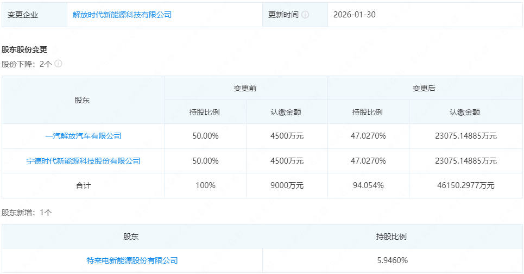Open 一汽解放汽车有限公司 shareholder link

click(83, 136)
